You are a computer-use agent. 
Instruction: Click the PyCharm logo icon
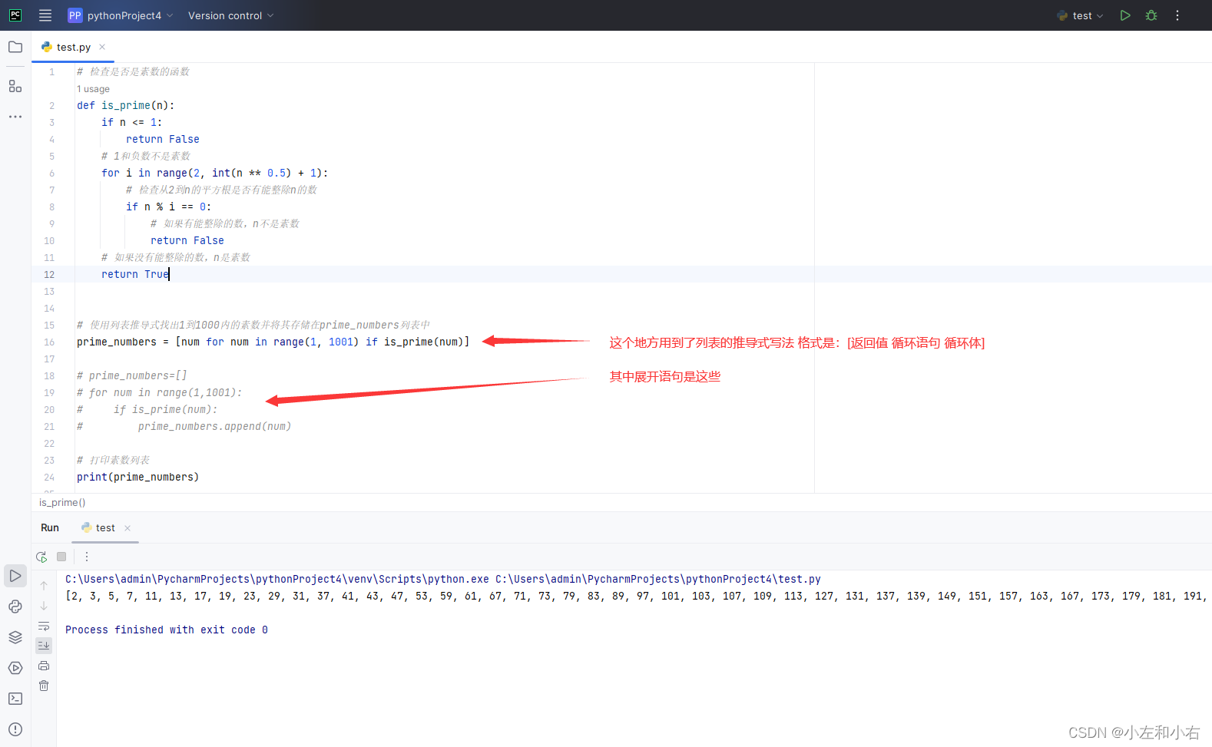[x=15, y=15]
